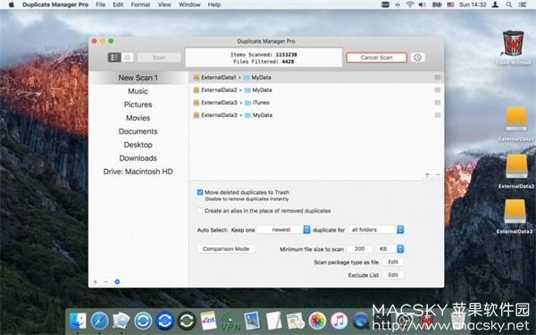Select the ExternalData3 › MyData folder row

316,115
